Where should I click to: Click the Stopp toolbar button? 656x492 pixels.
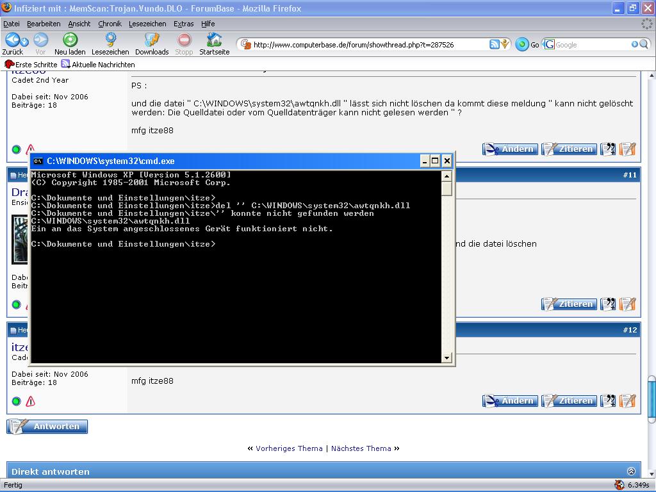coord(184,44)
